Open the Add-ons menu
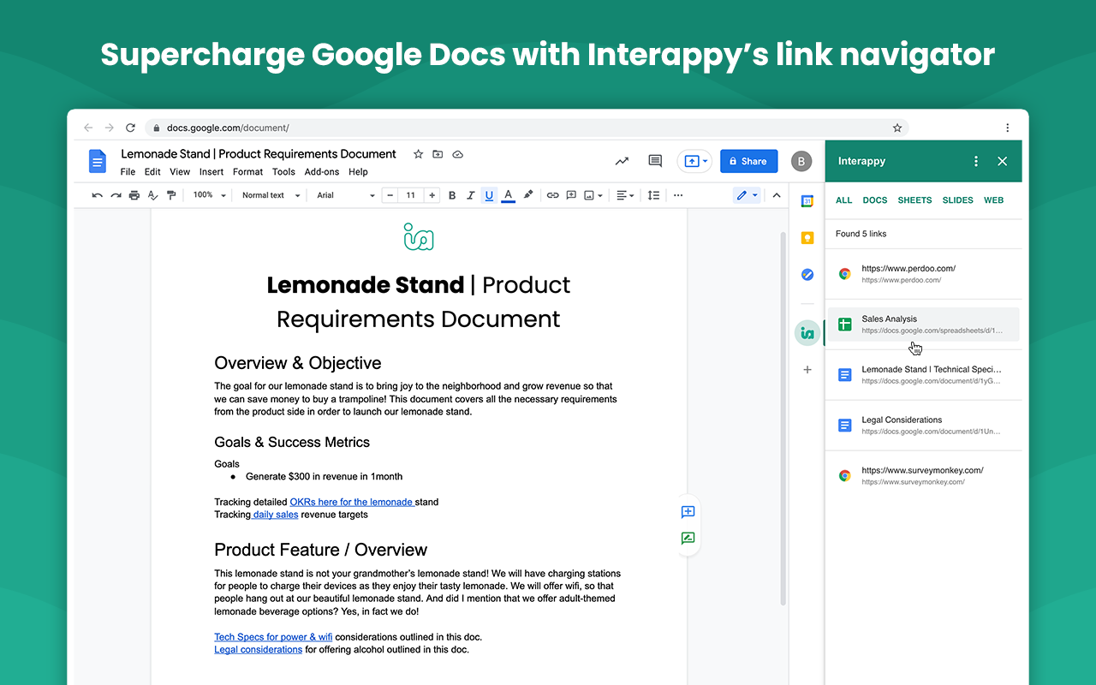 (x=322, y=171)
